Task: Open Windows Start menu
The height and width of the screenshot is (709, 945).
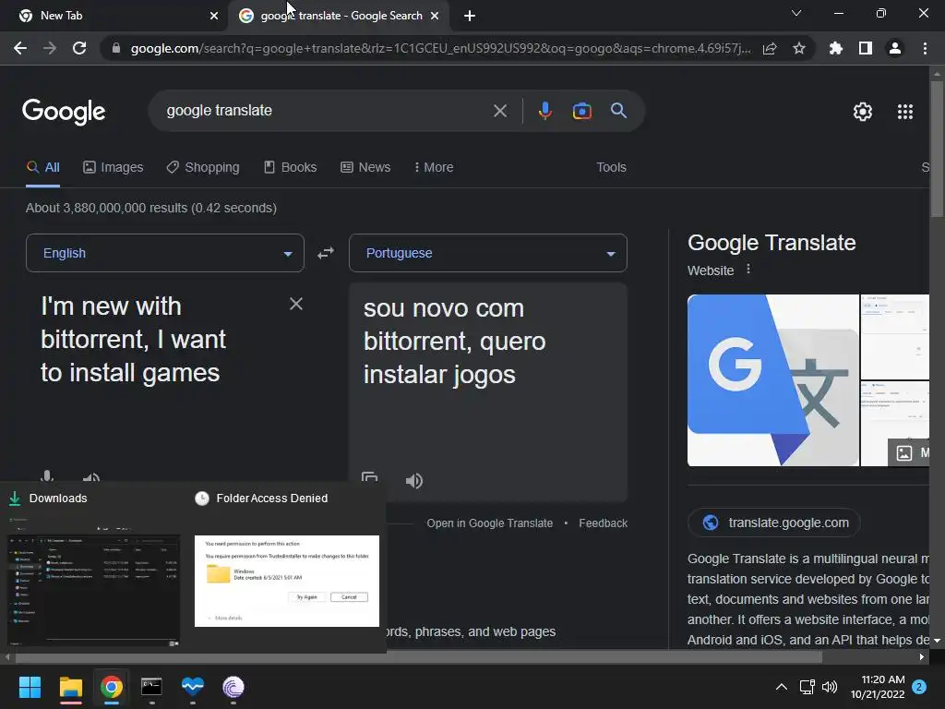Action: (30, 687)
